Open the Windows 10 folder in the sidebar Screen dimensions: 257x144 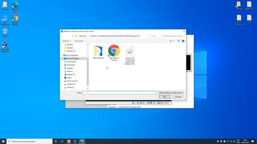click(71, 51)
